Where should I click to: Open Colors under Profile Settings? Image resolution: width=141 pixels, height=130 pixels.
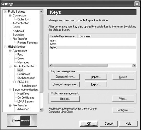pyautogui.click(x=16, y=27)
